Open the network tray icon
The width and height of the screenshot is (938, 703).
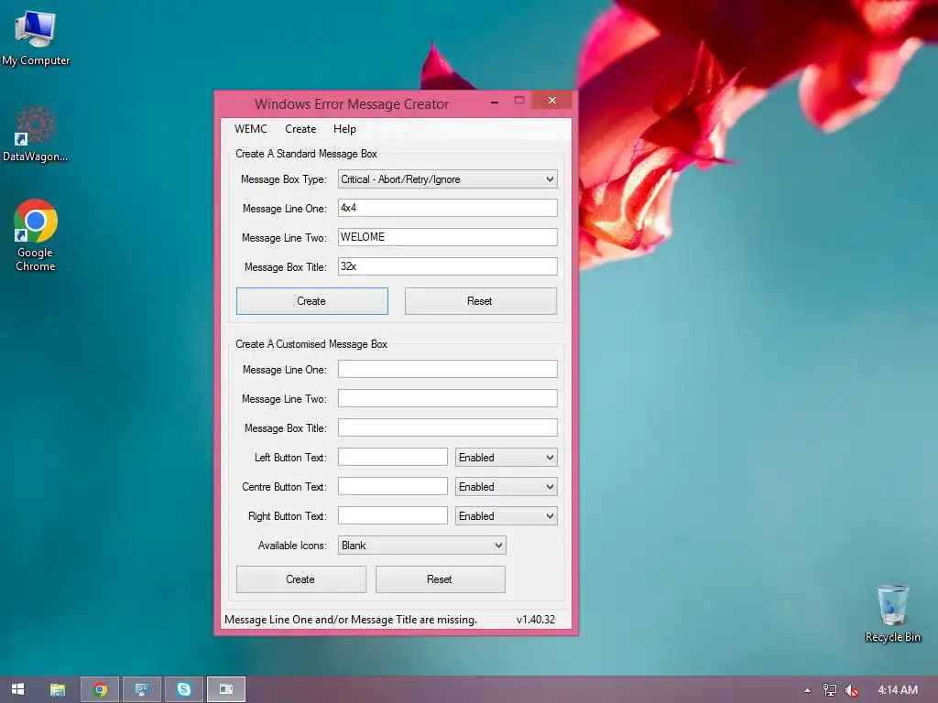coord(830,690)
